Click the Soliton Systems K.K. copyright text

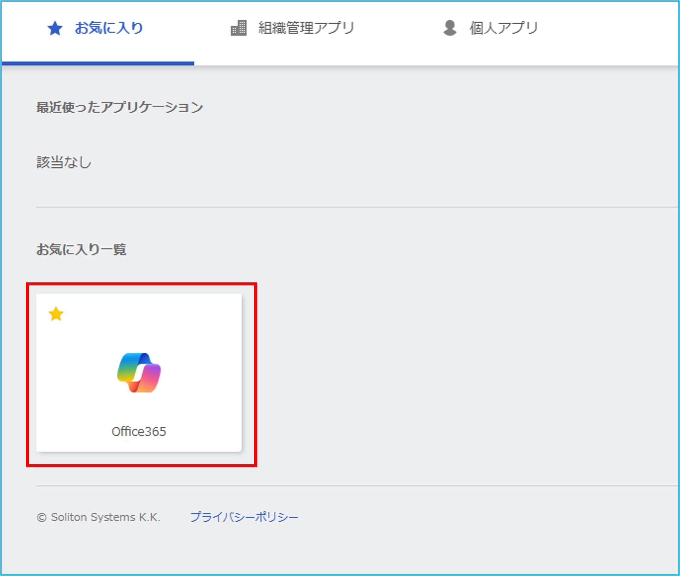pos(99,517)
